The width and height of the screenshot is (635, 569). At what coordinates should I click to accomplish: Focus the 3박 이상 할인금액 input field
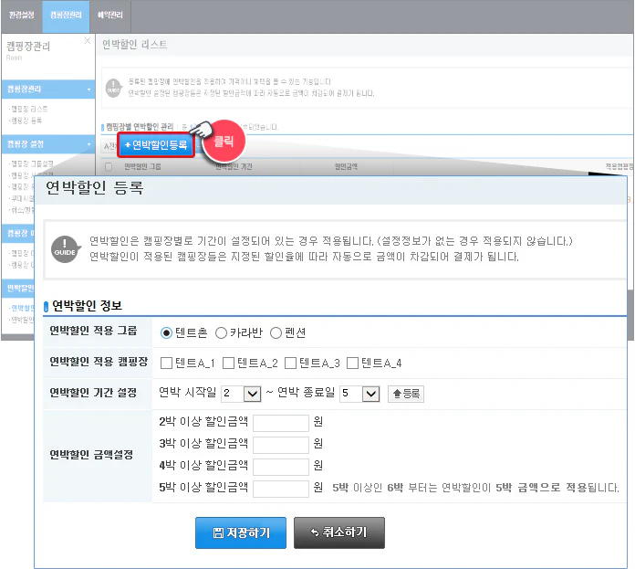(281, 445)
